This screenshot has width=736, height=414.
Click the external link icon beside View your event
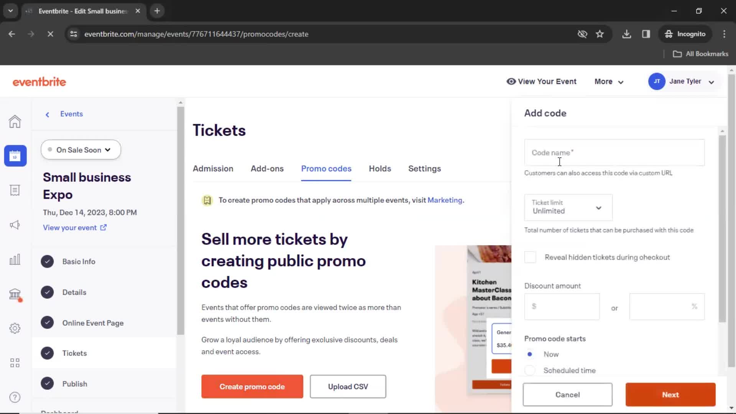pos(103,227)
